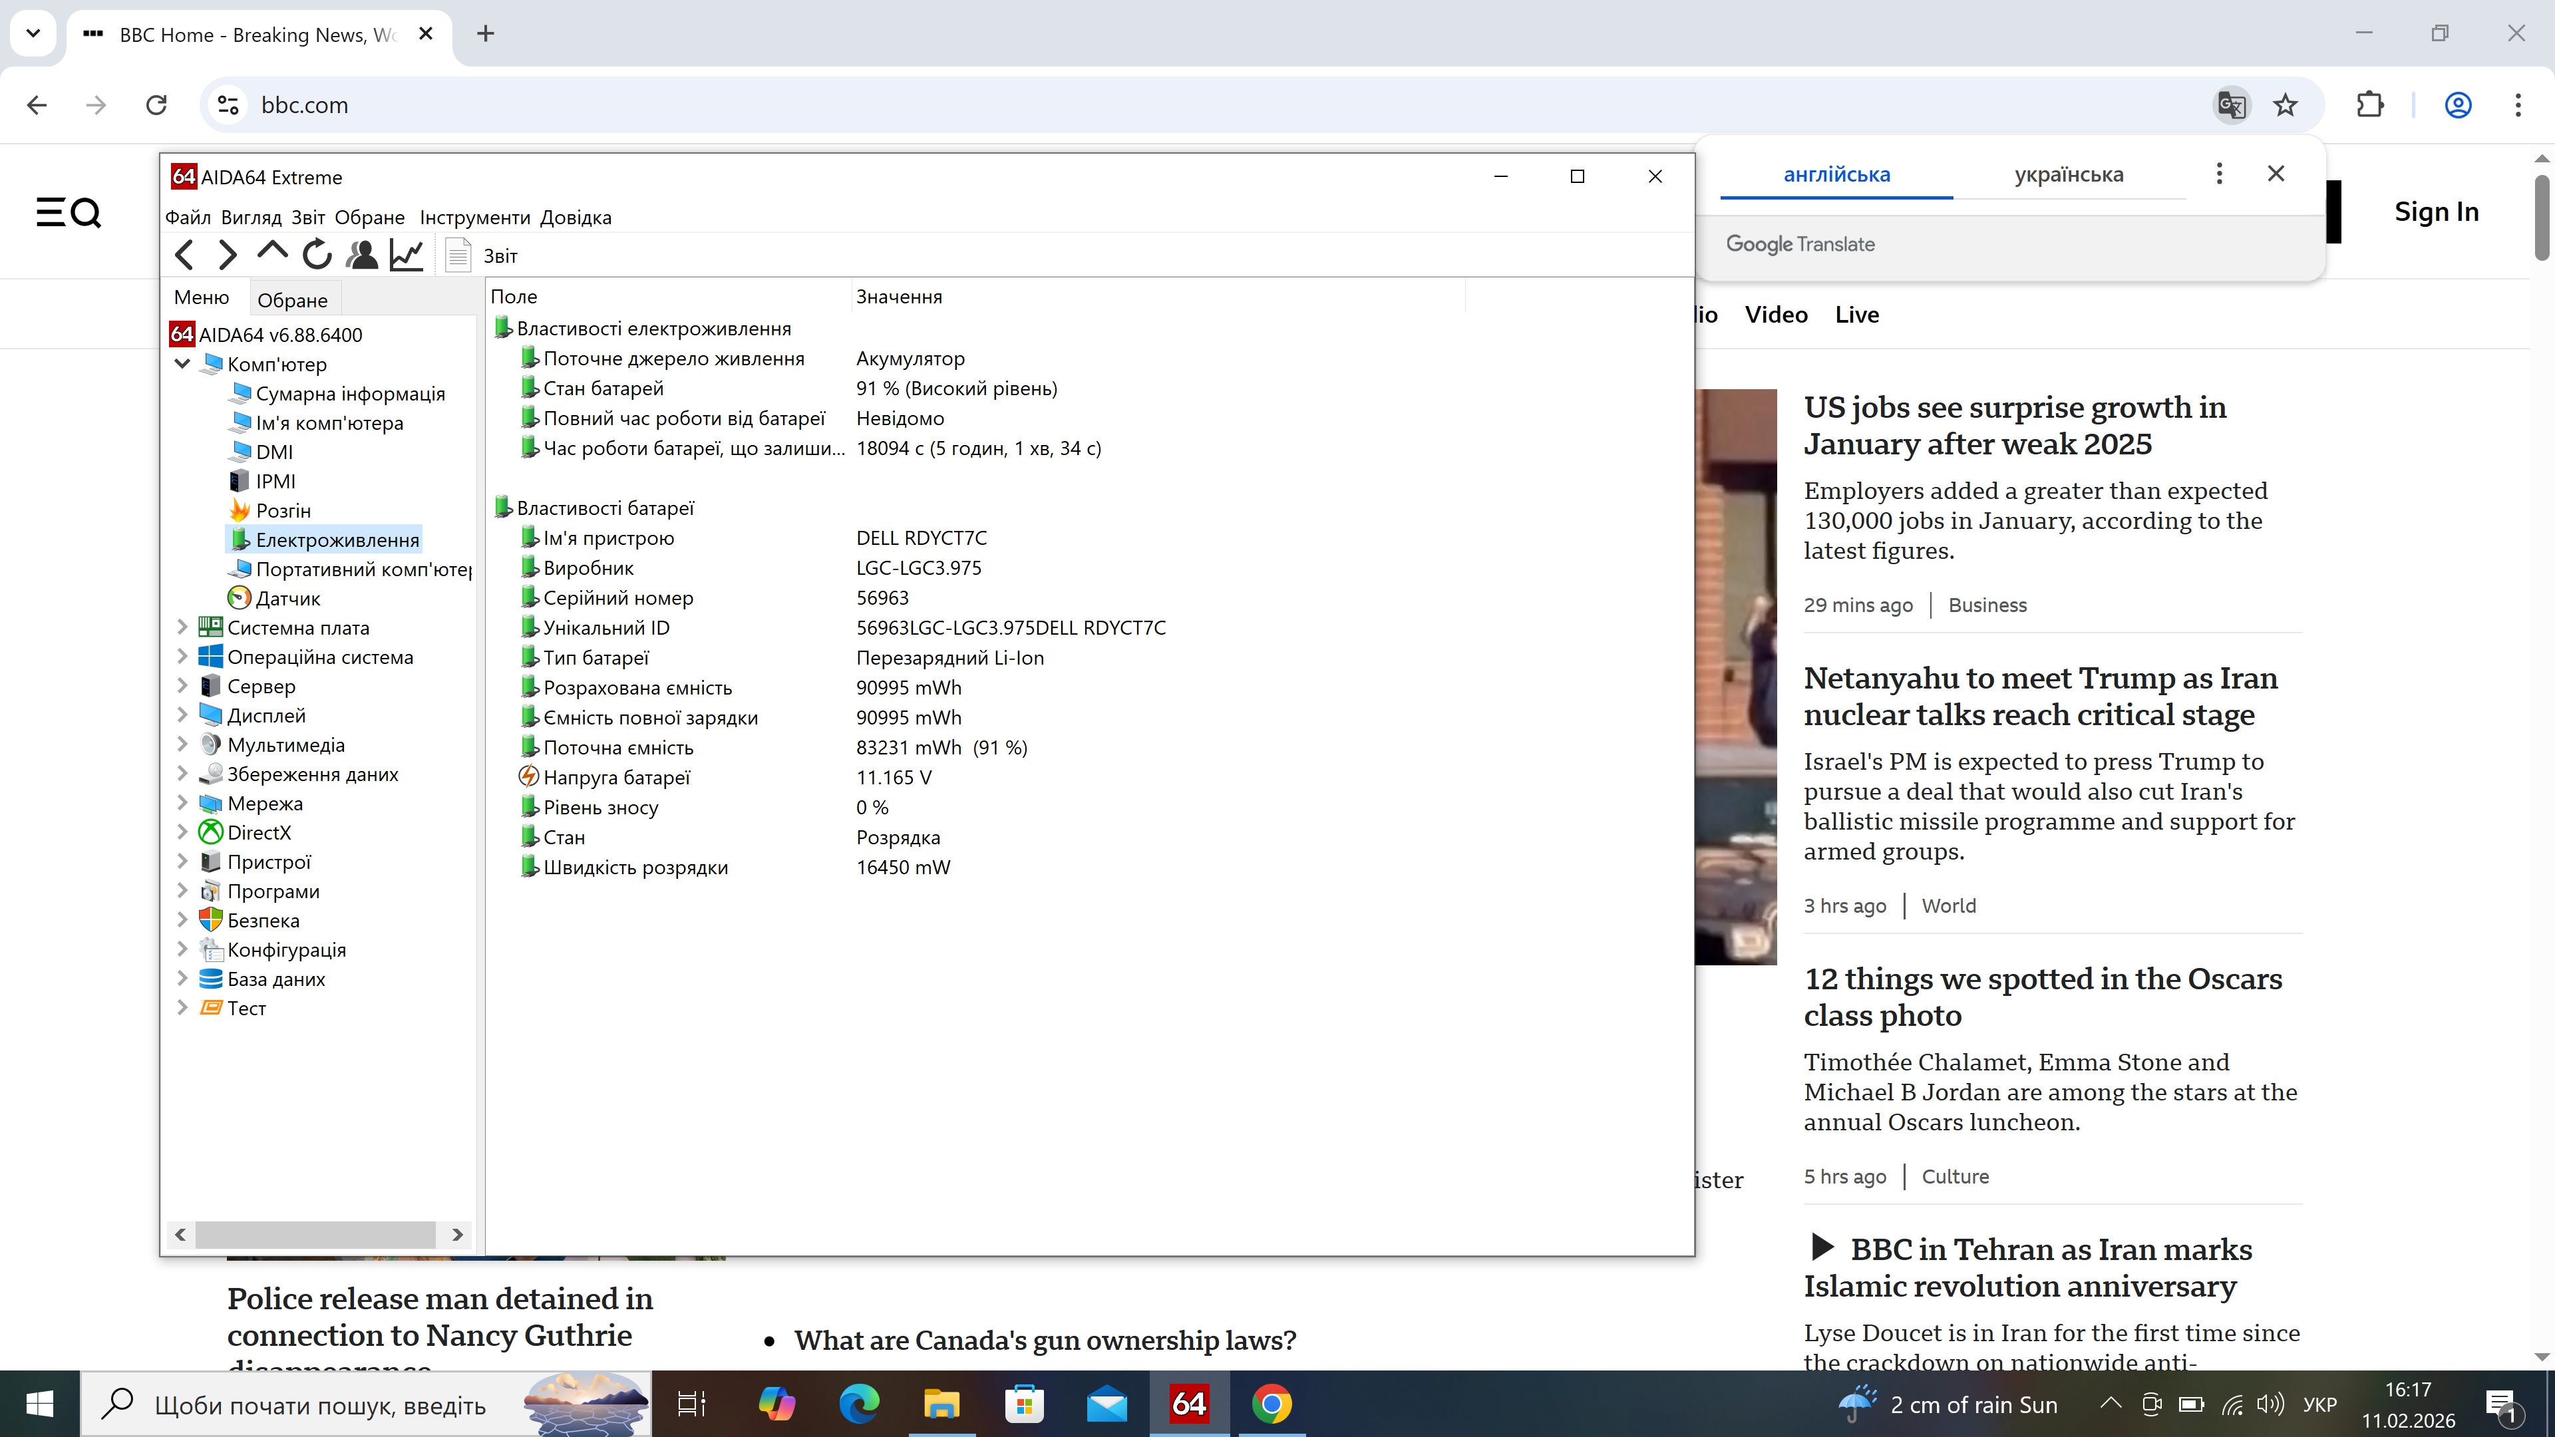
Task: Expand the Системна плата tree branch
Action: point(182,627)
